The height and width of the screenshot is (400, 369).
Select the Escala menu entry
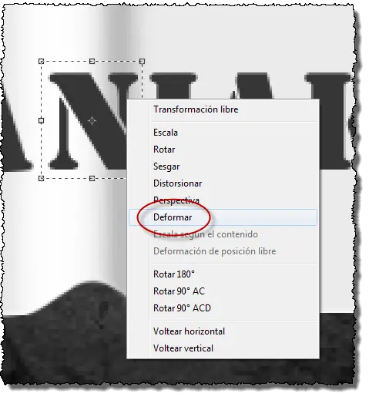223,133
